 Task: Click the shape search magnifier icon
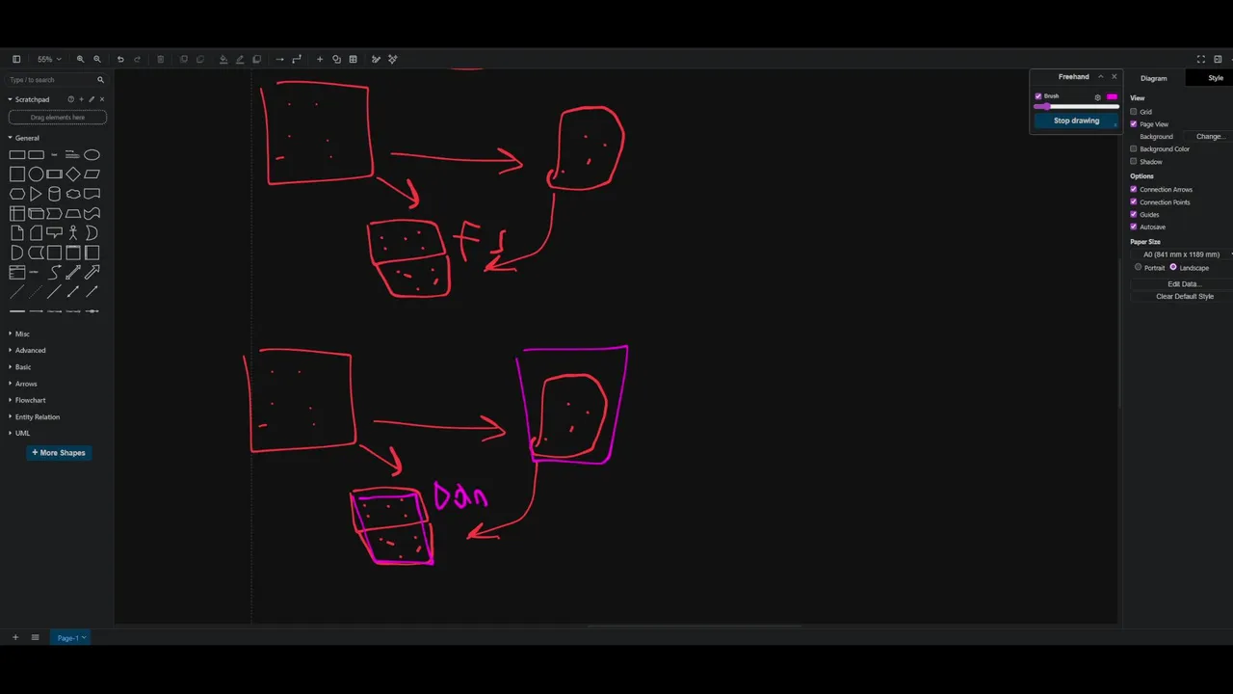100,80
